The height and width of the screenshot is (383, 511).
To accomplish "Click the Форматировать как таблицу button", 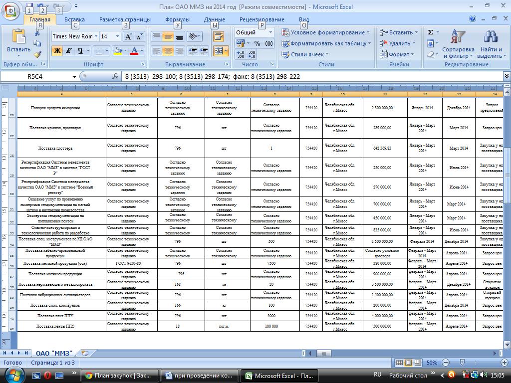I will (326, 43).
